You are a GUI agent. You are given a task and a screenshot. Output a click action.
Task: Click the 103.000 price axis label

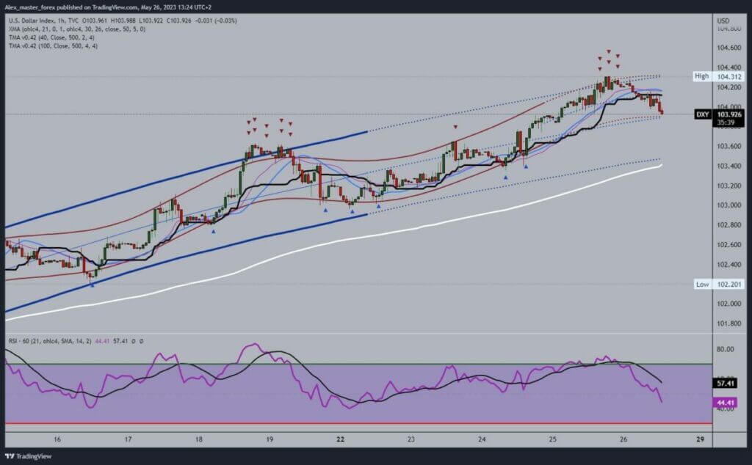728,205
